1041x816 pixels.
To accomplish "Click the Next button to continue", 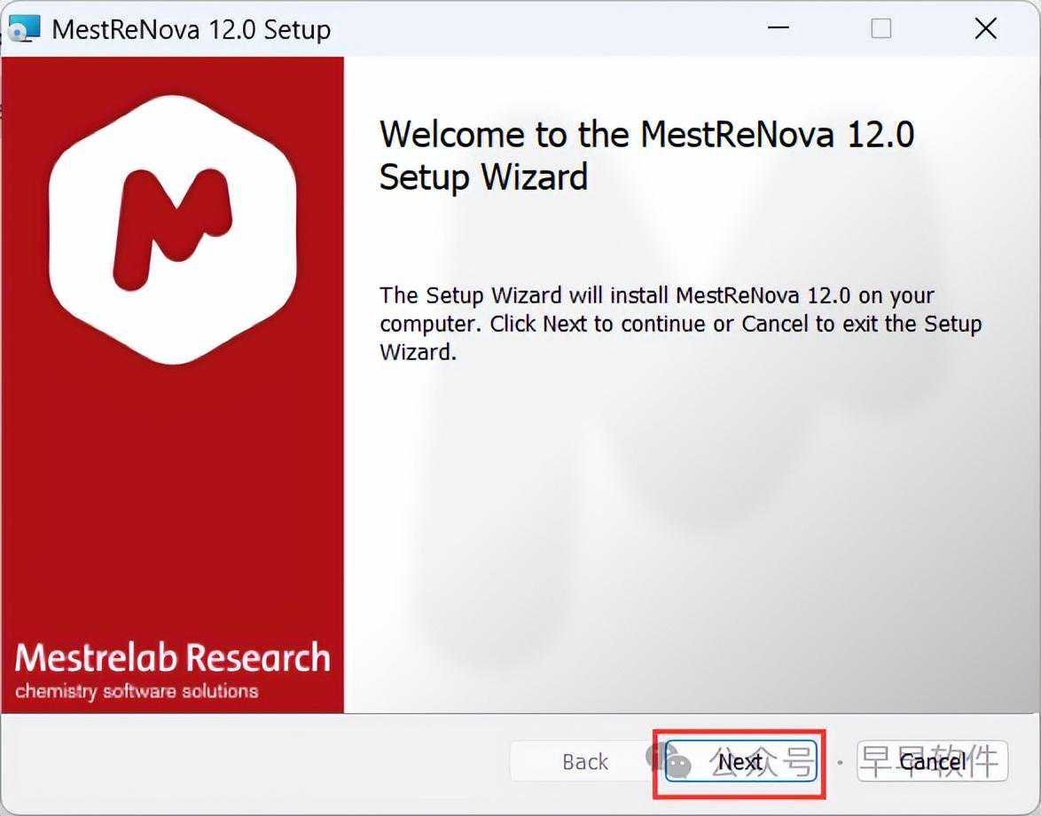I will [x=740, y=762].
